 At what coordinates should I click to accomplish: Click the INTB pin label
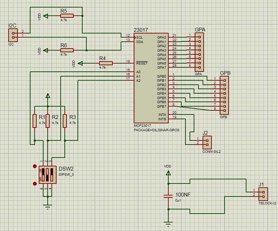coord(162,119)
